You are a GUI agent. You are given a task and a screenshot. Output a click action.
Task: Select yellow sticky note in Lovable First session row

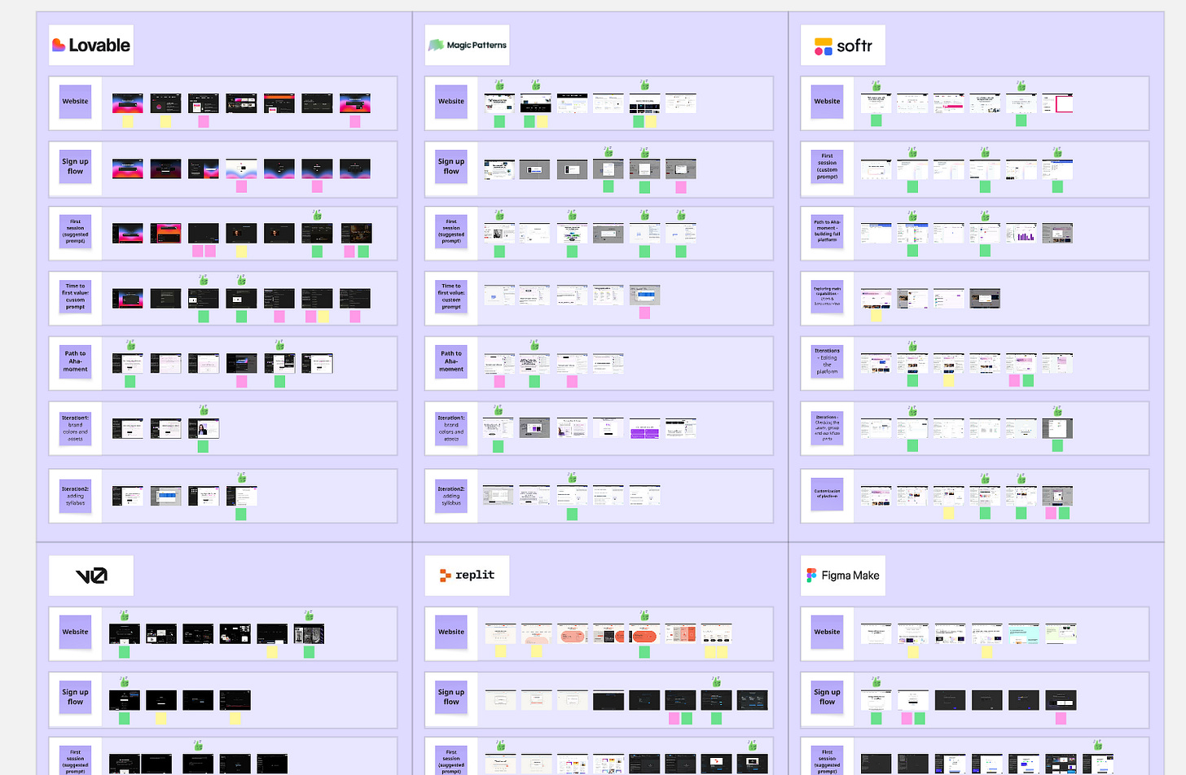click(x=241, y=252)
